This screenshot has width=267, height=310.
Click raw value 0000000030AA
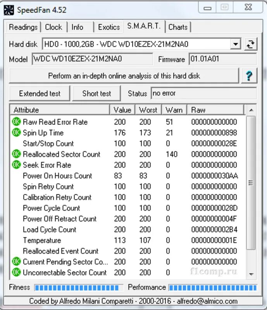[215, 176]
